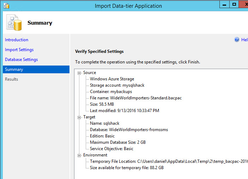This screenshot has height=179, width=248.
Task: Switch to Database Settings page
Action: (x=21, y=60)
